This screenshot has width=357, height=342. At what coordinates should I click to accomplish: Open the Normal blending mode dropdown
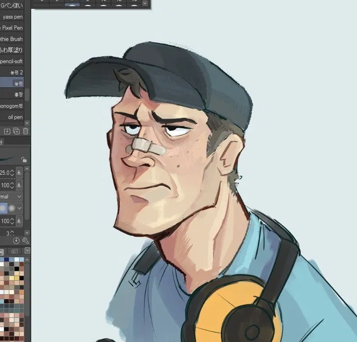(x=11, y=196)
